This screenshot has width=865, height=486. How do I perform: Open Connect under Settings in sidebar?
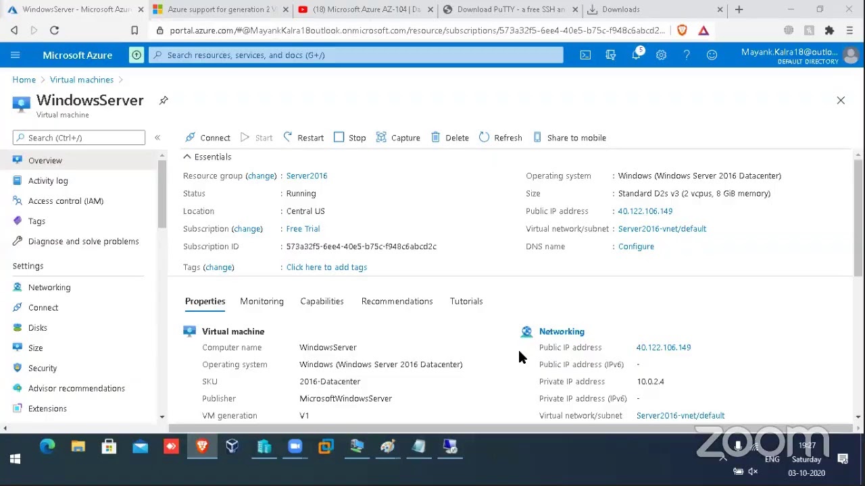[43, 308]
